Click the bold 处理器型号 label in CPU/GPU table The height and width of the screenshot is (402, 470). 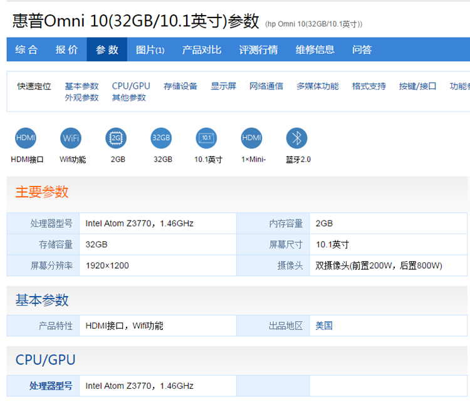click(x=51, y=386)
